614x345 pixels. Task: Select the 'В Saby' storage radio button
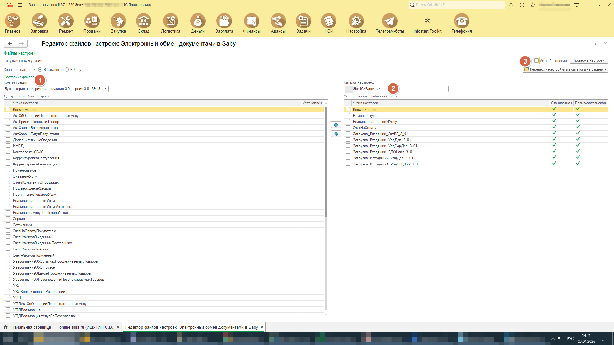coord(67,70)
